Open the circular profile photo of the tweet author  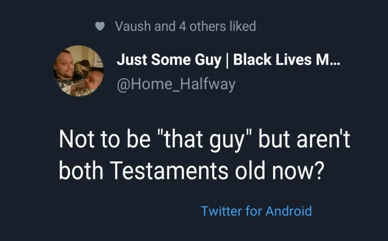coord(79,71)
